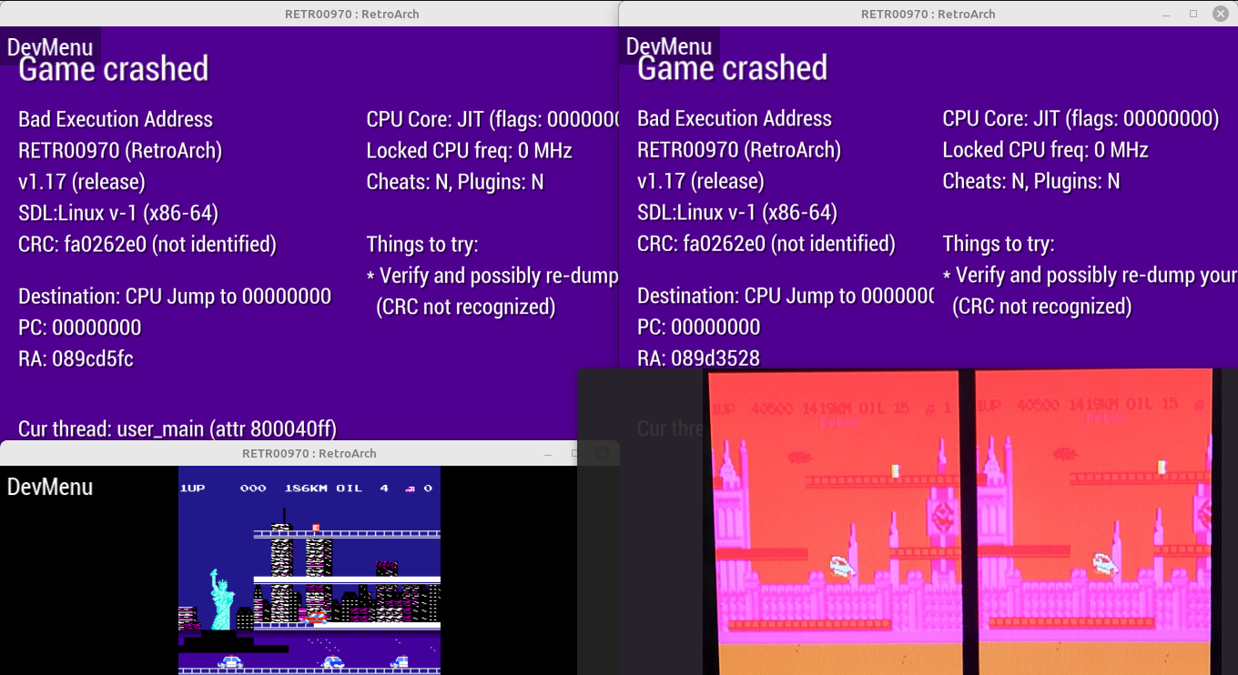
Task: Click 'Game crashed' heading in right window
Action: click(733, 68)
